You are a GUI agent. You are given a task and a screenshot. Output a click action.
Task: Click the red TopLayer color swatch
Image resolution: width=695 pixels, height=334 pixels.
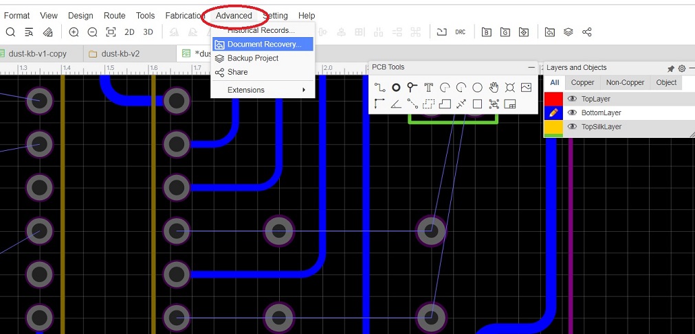pos(553,99)
